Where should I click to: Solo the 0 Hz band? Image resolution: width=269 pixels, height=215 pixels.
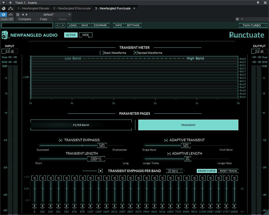[34, 206]
